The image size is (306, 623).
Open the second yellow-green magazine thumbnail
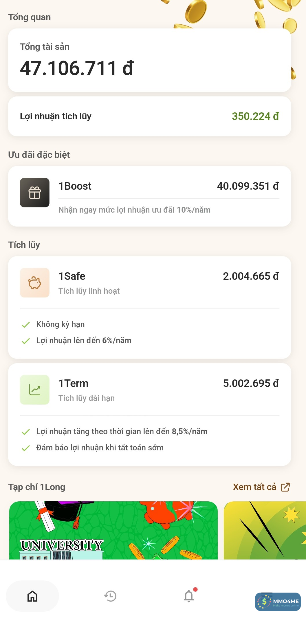tap(265, 530)
